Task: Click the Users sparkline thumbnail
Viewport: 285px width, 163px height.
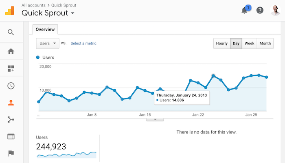Action: click(x=66, y=154)
